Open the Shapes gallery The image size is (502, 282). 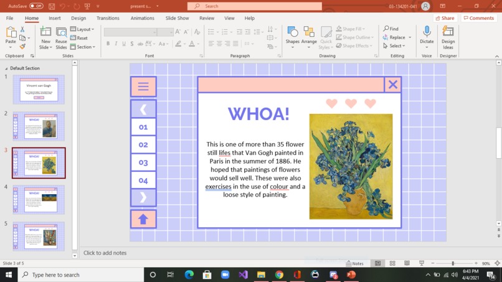tap(292, 37)
